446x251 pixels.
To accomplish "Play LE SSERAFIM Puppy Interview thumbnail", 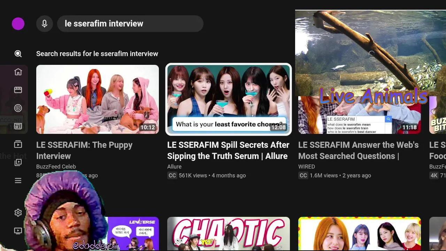I will click(x=98, y=99).
